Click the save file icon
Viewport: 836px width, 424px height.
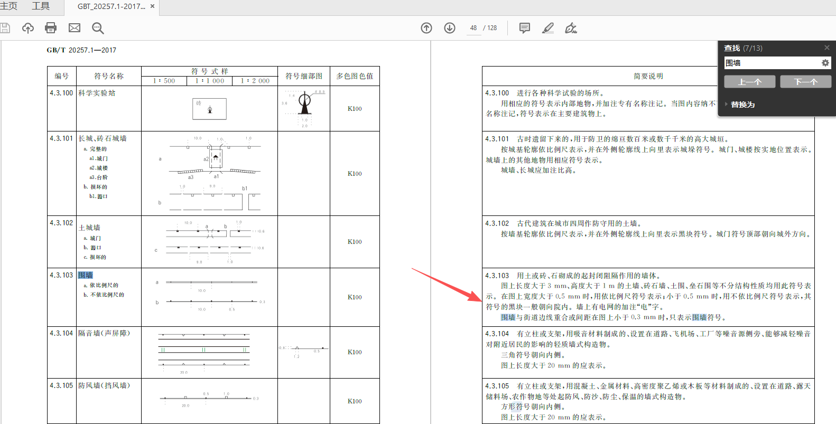pyautogui.click(x=5, y=28)
